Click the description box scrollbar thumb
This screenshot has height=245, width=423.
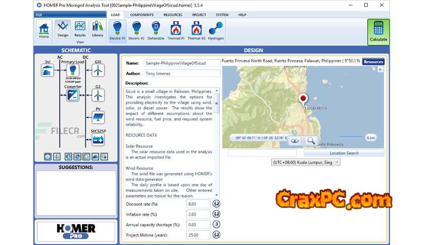coord(217,103)
